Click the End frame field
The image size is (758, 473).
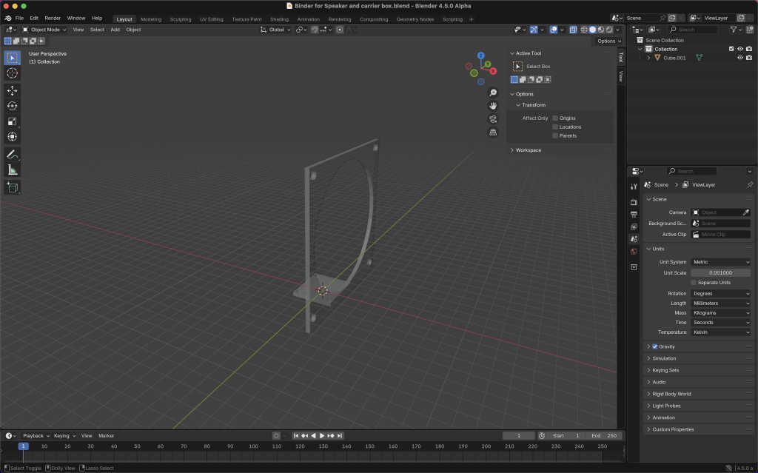pos(605,436)
